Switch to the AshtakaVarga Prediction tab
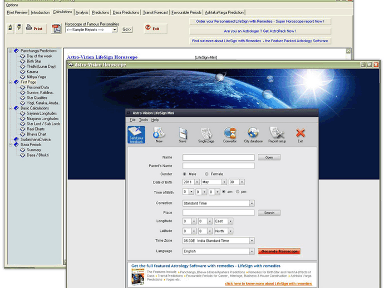 pos(224,12)
